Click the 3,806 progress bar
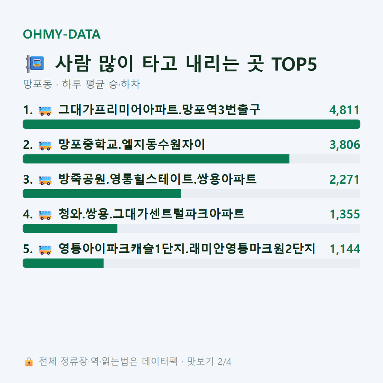The width and height of the screenshot is (383, 383). pyautogui.click(x=191, y=159)
